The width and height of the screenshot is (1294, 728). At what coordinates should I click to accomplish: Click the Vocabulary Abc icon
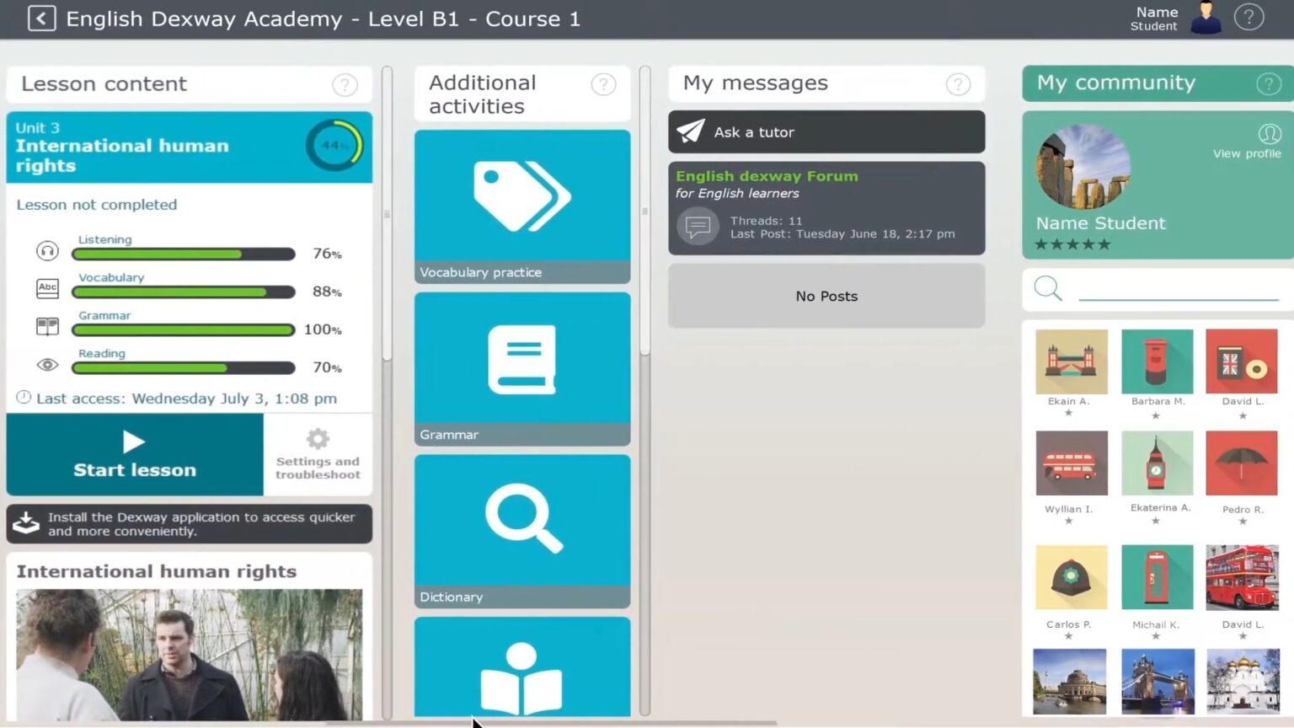point(47,288)
